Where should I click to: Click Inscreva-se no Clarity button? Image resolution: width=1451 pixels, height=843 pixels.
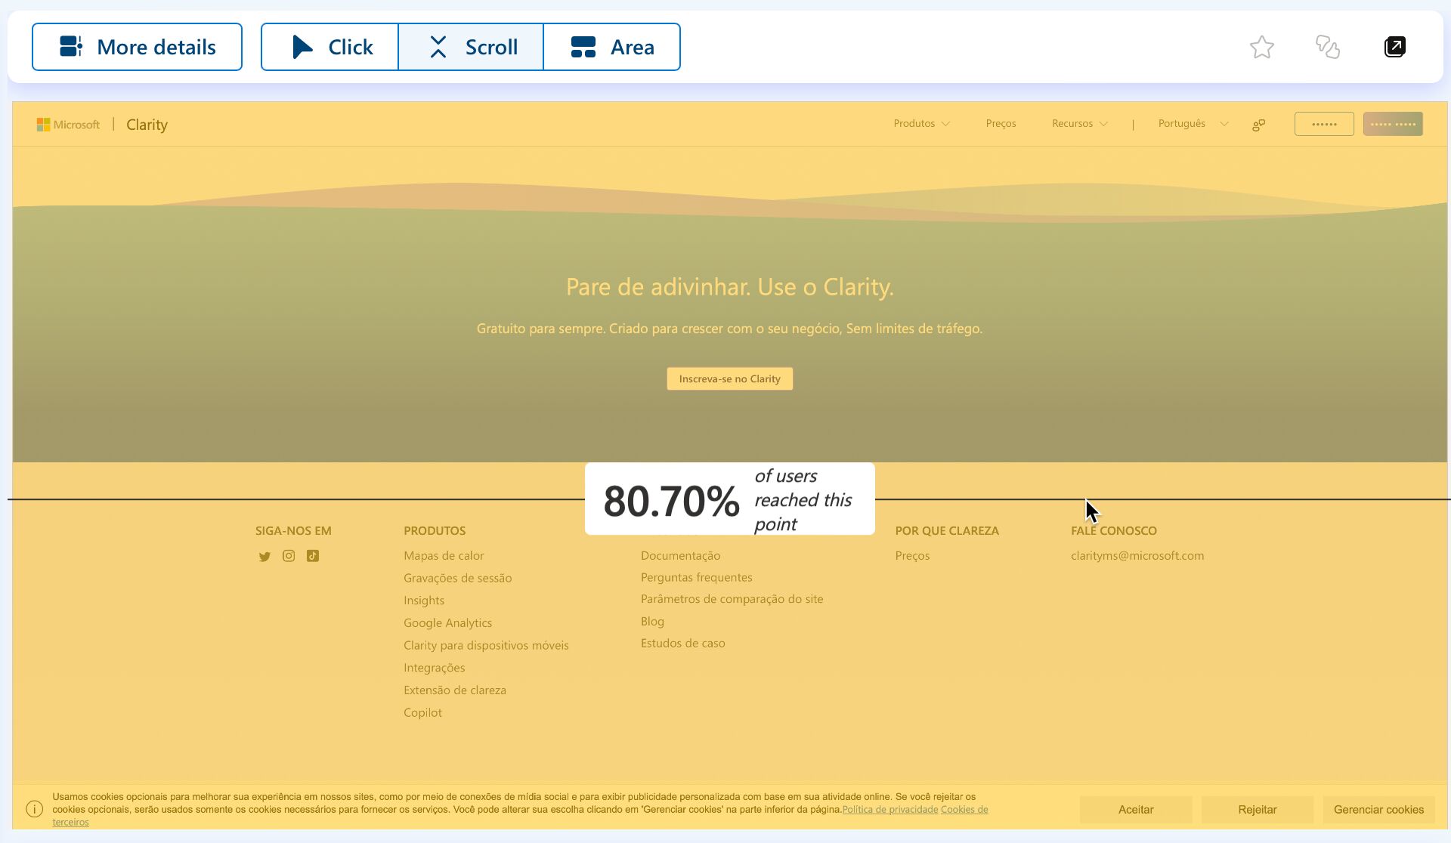click(729, 378)
